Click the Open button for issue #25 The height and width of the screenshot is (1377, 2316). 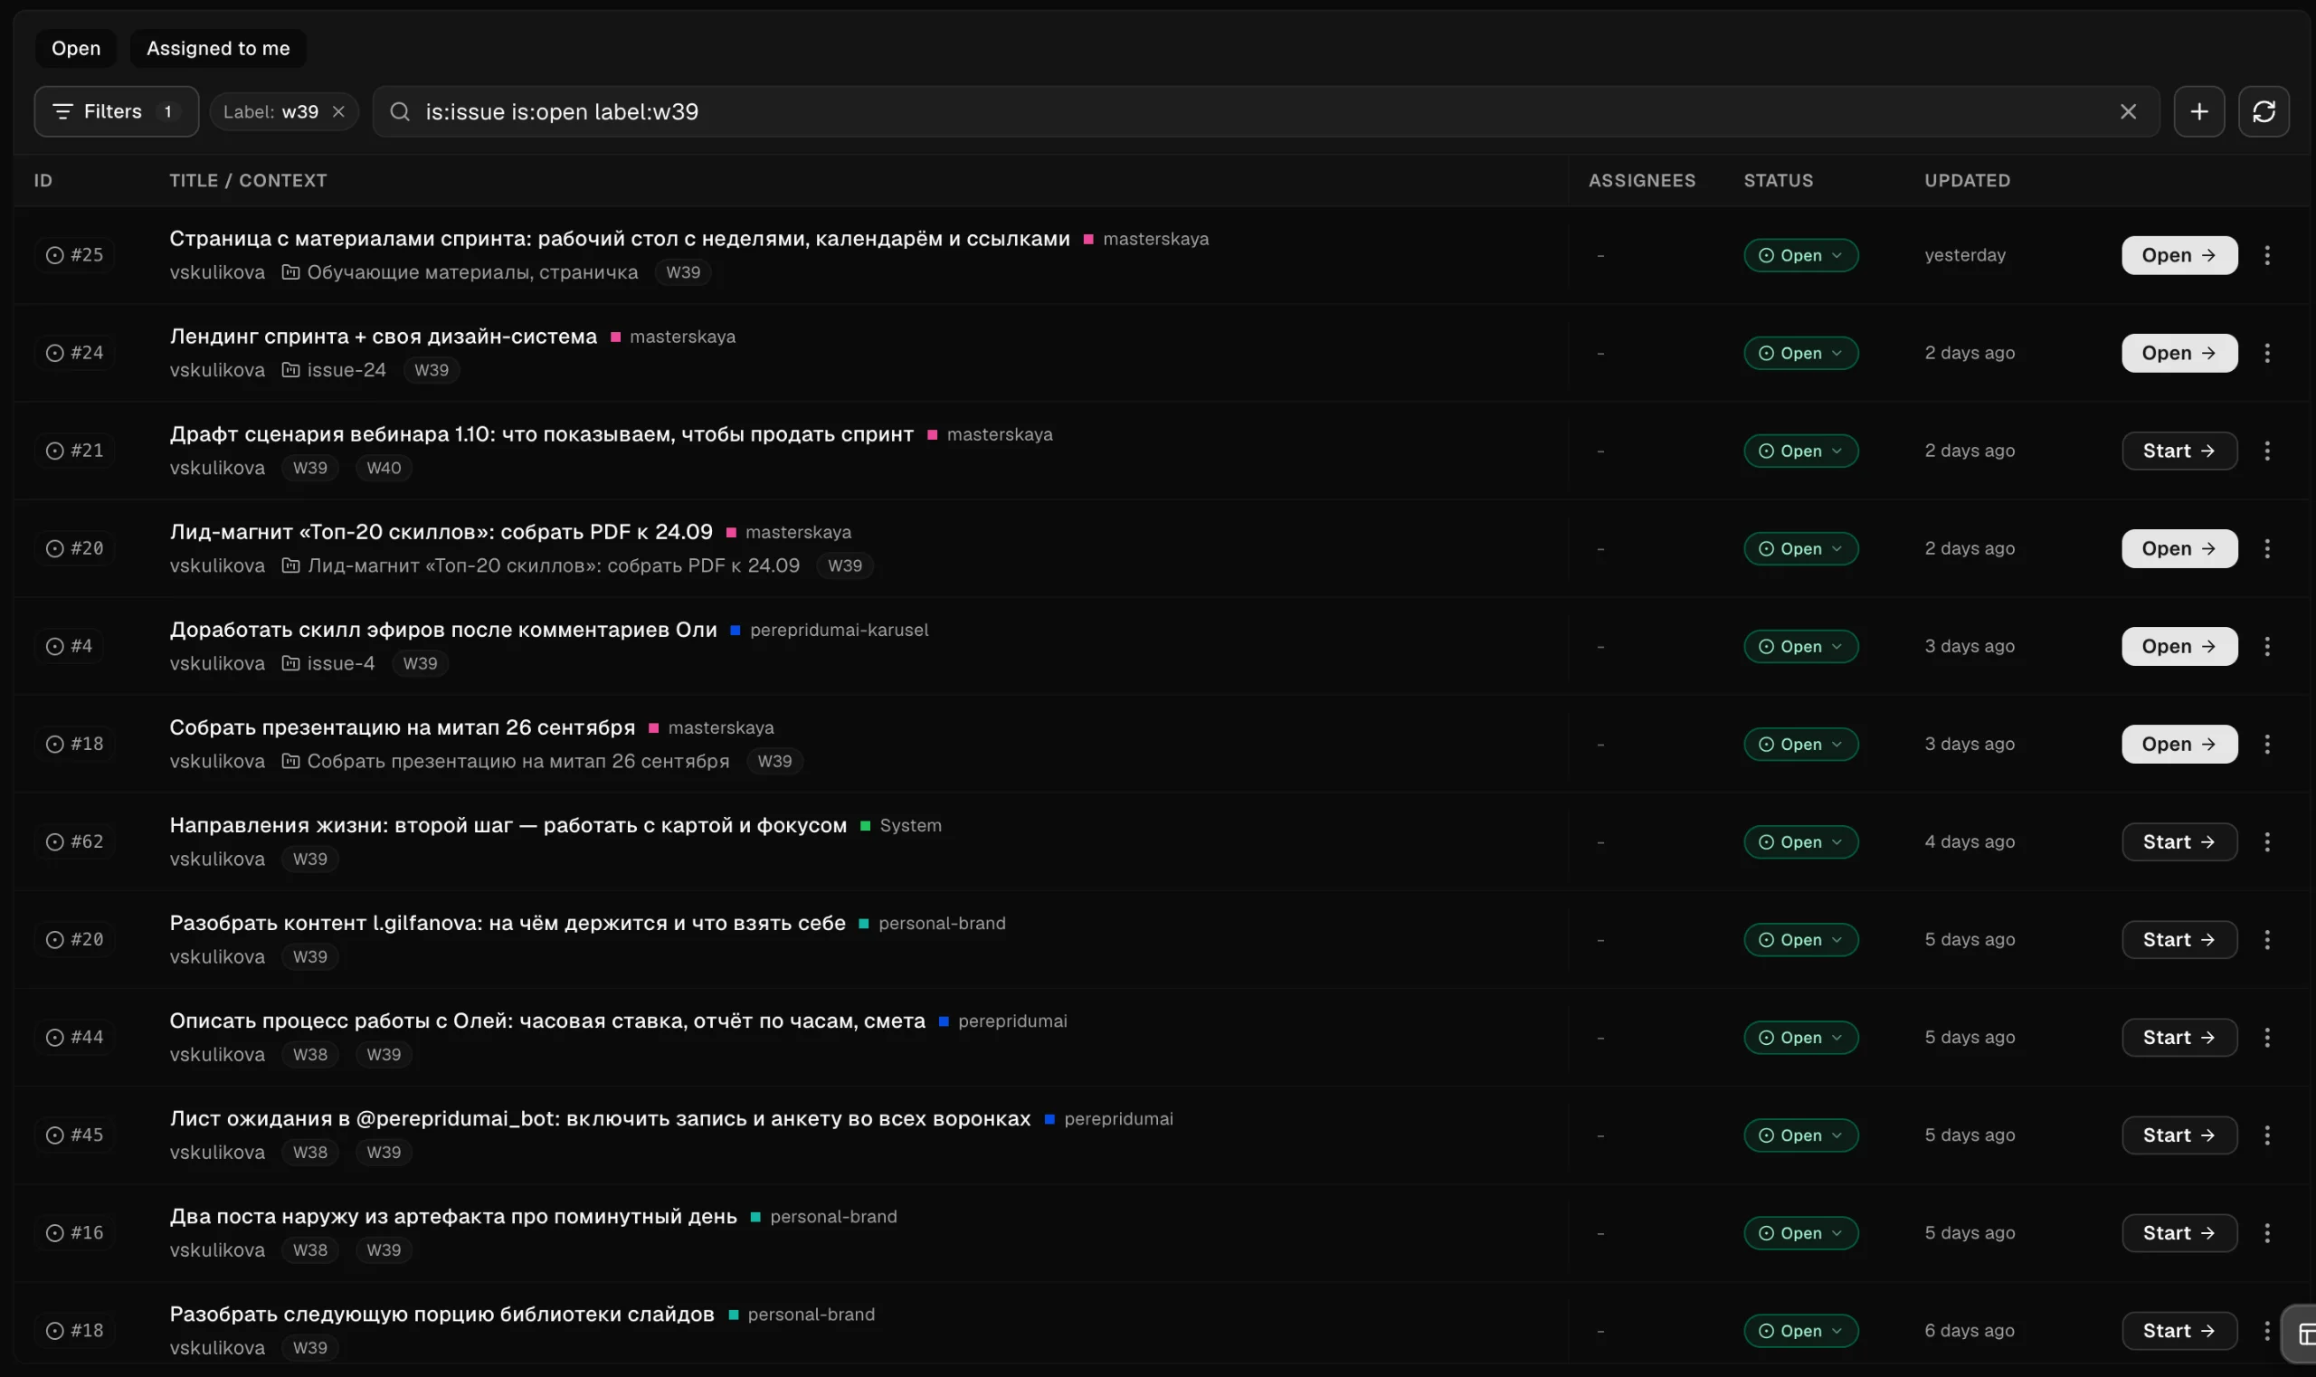tap(2178, 255)
